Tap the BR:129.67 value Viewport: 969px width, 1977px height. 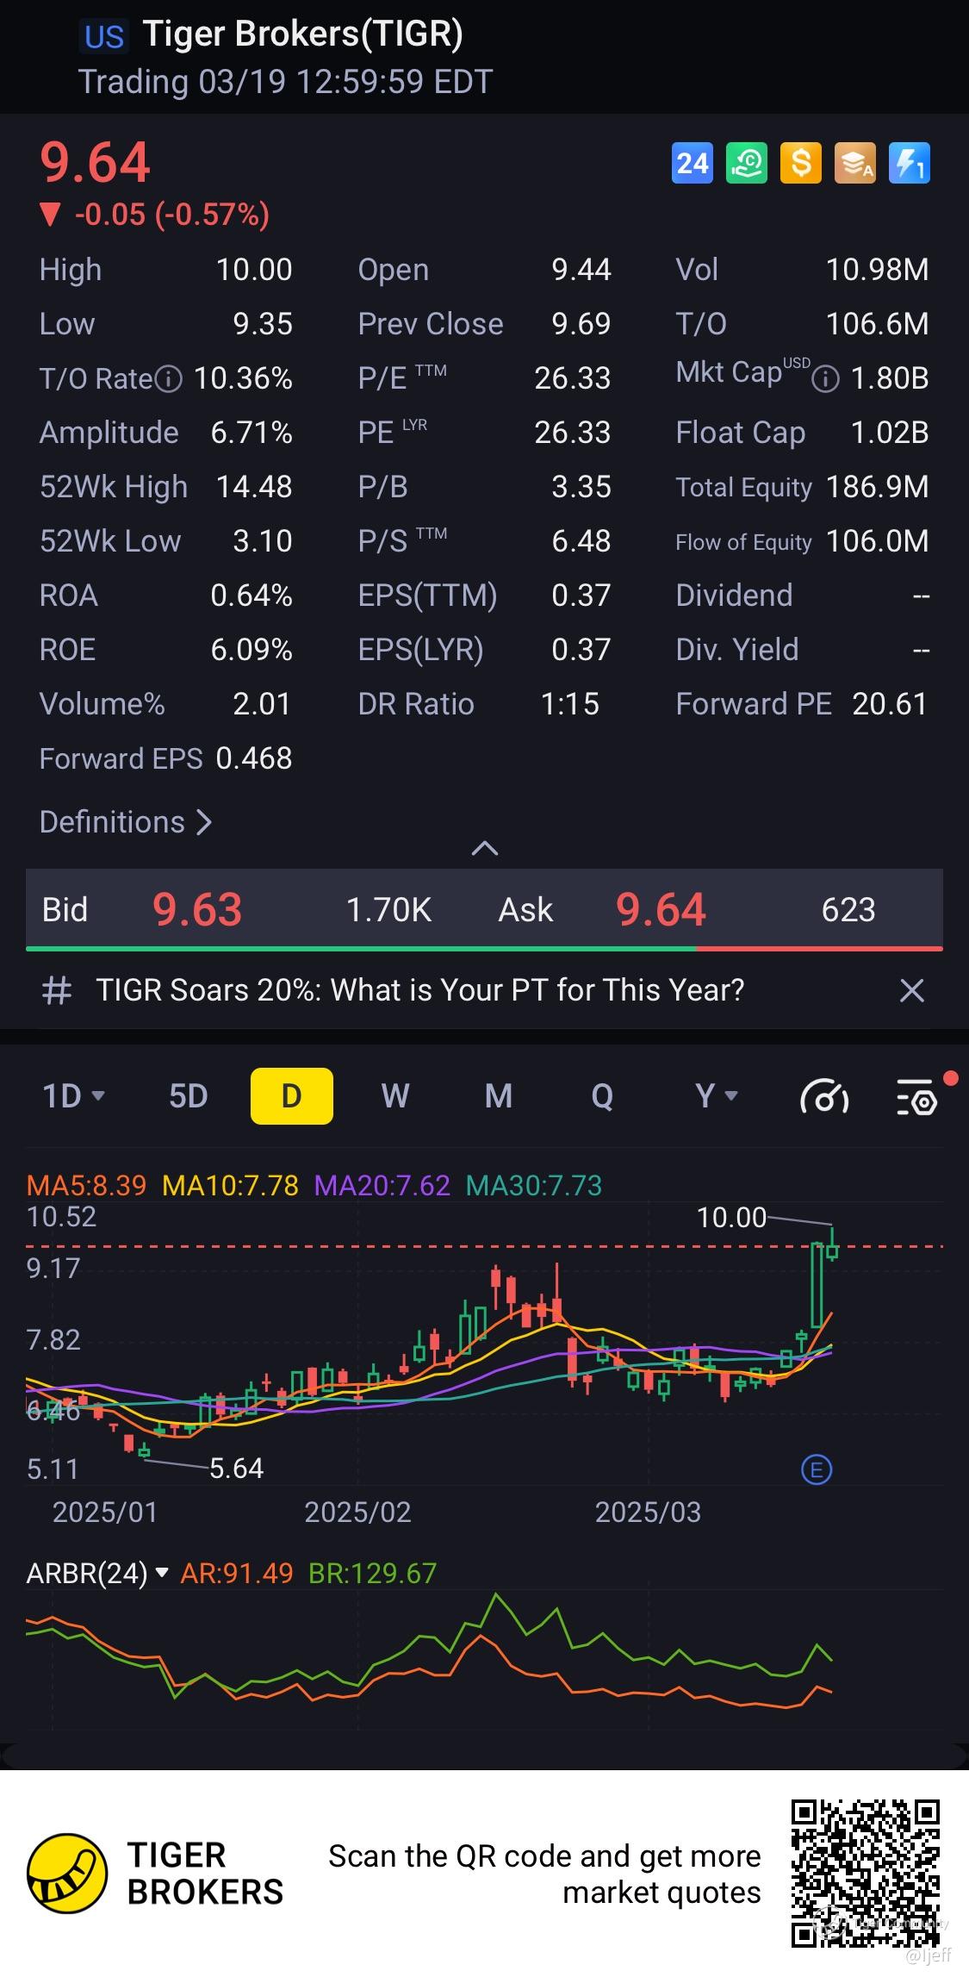pyautogui.click(x=373, y=1574)
